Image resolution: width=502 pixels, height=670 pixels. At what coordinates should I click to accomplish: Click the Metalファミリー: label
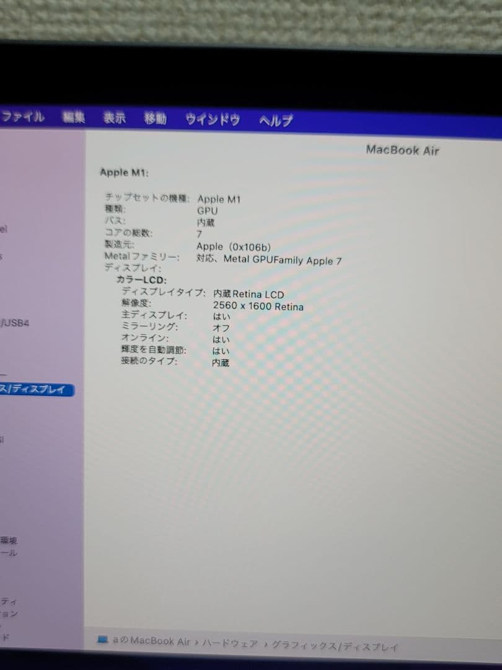142,256
